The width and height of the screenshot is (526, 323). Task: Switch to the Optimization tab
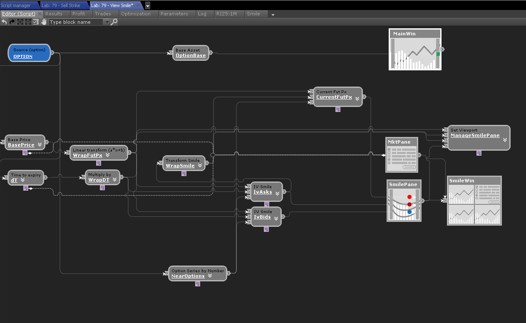coord(136,14)
